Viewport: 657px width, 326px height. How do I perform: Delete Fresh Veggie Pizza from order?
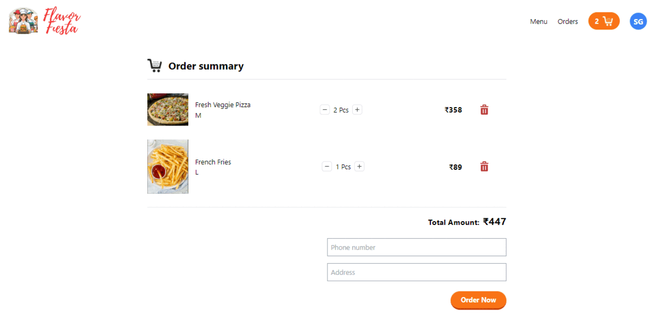[x=484, y=110]
